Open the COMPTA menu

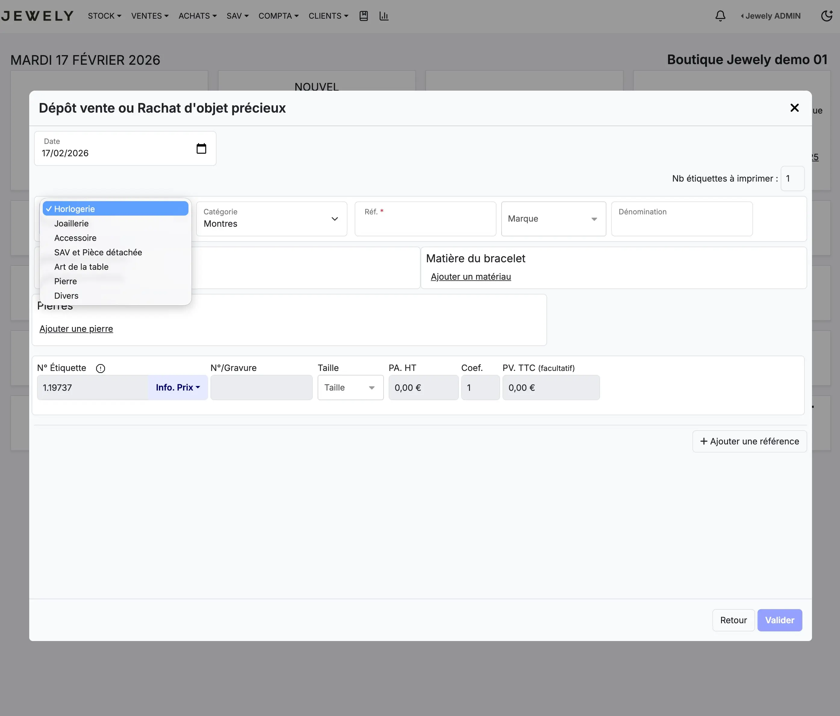278,16
